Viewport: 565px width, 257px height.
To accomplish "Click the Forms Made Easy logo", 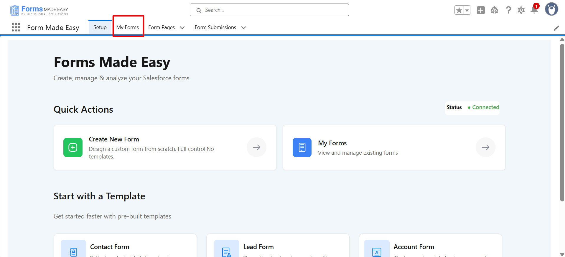I will click(x=39, y=10).
